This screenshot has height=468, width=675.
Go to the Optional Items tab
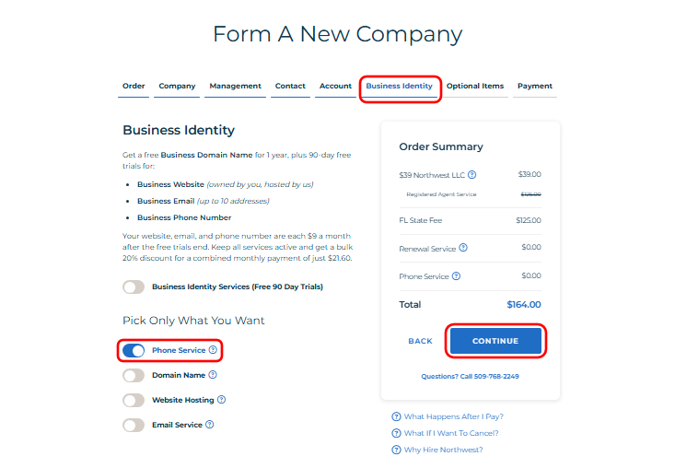pos(475,86)
